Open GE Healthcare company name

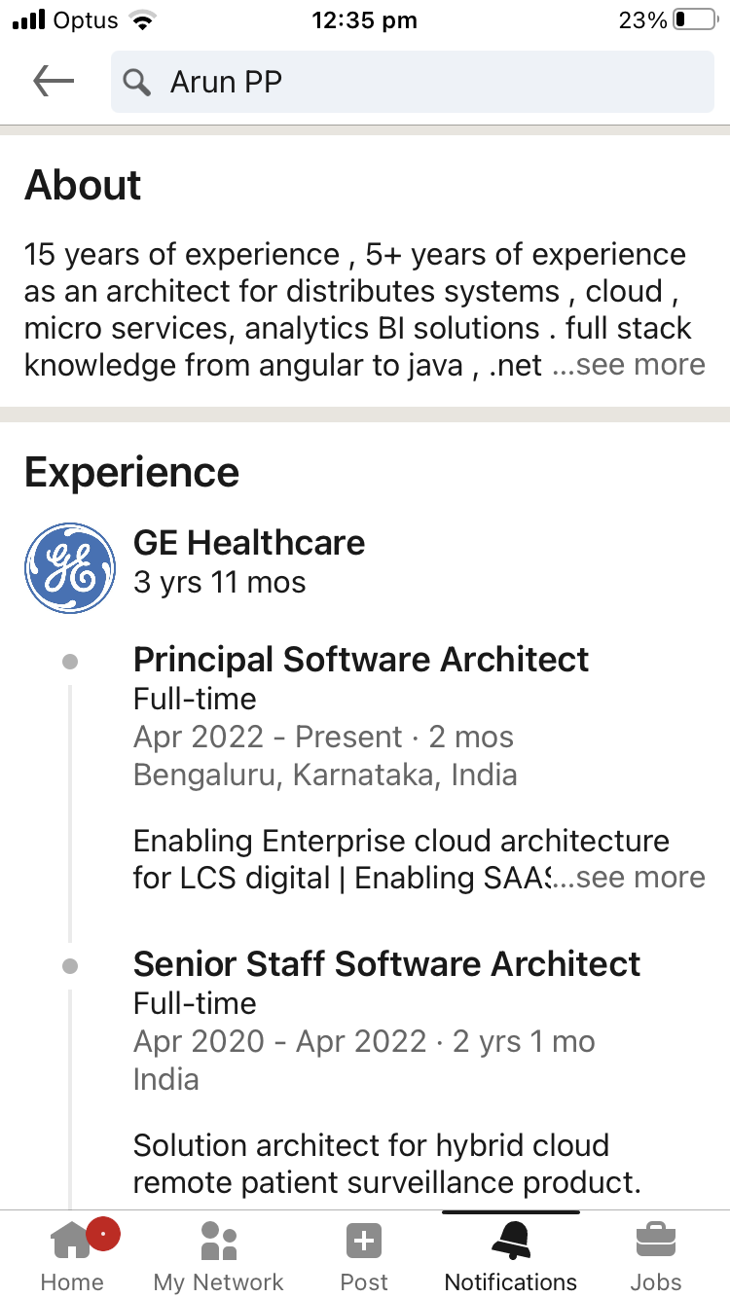tap(249, 542)
